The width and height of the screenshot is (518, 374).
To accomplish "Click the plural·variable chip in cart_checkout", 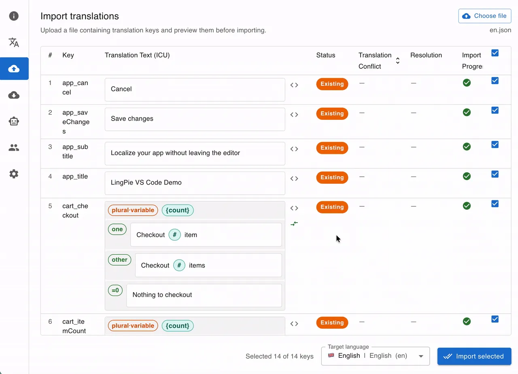I will [133, 210].
